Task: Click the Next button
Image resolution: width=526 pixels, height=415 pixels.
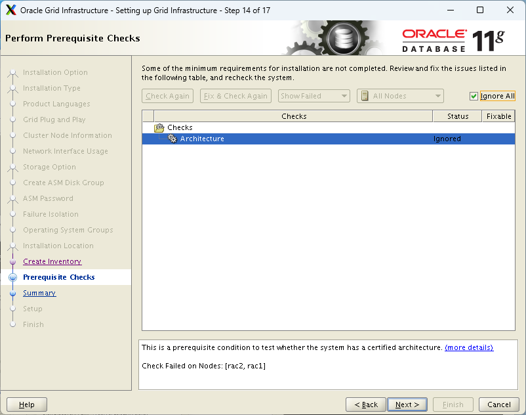Action: pos(407,404)
